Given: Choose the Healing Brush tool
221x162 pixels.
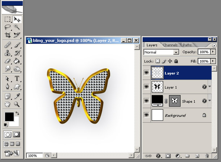Looking at the screenshot, I should [x=7, y=45].
